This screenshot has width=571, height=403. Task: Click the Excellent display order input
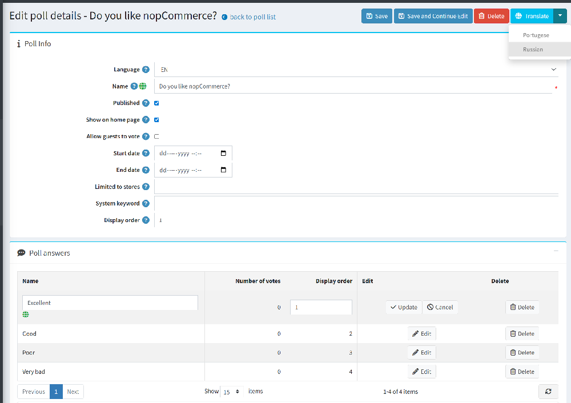pos(321,307)
